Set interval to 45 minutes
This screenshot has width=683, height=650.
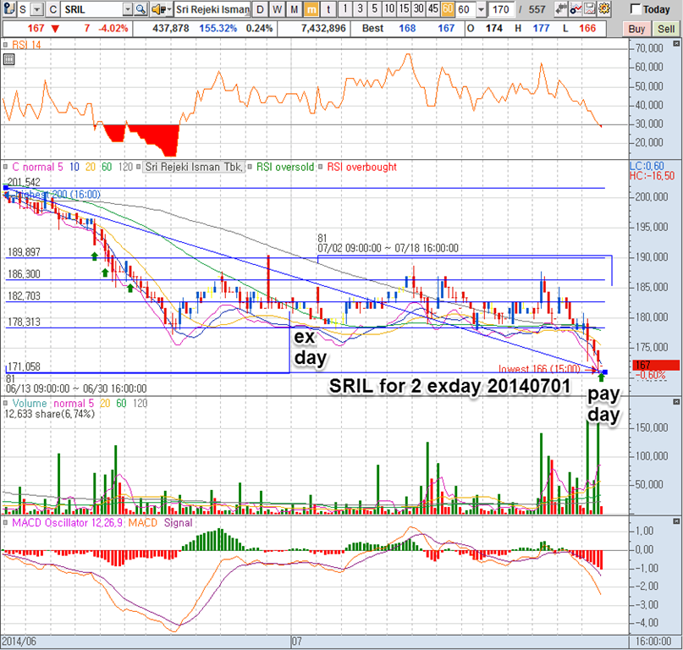433,9
